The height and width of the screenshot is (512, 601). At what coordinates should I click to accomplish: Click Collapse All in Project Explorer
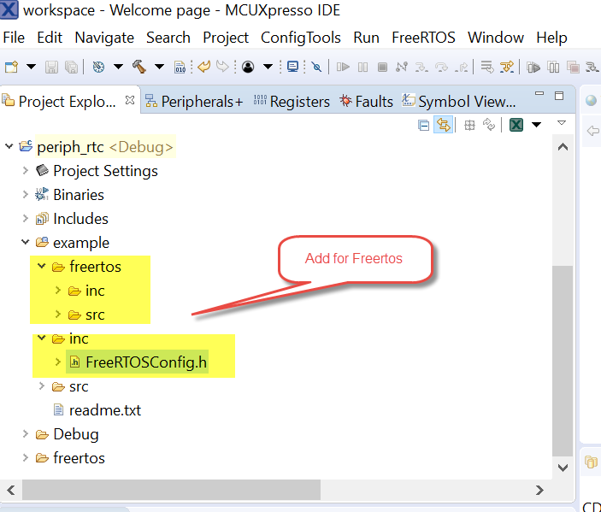click(x=423, y=126)
